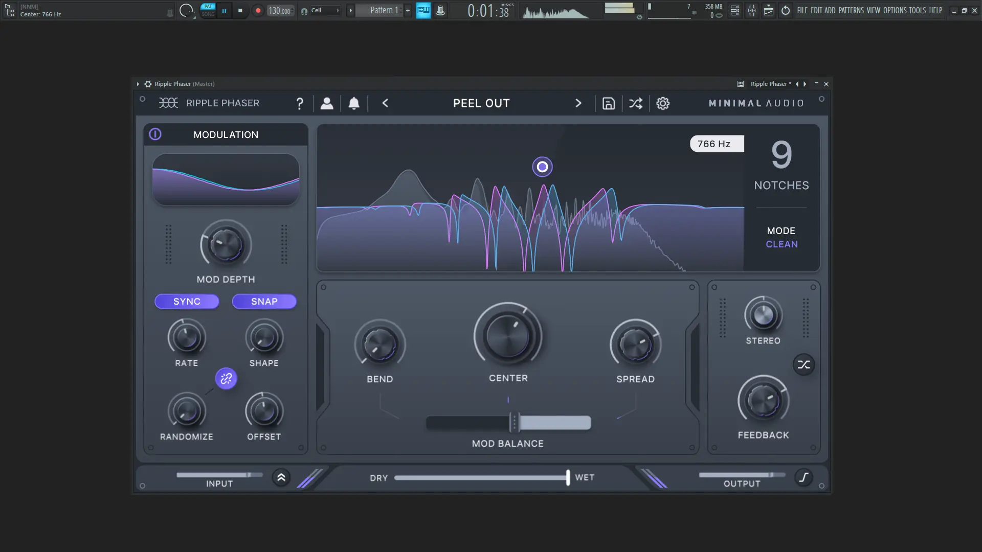
Task: Click the link icon between Rate and Offset
Action: 226,379
